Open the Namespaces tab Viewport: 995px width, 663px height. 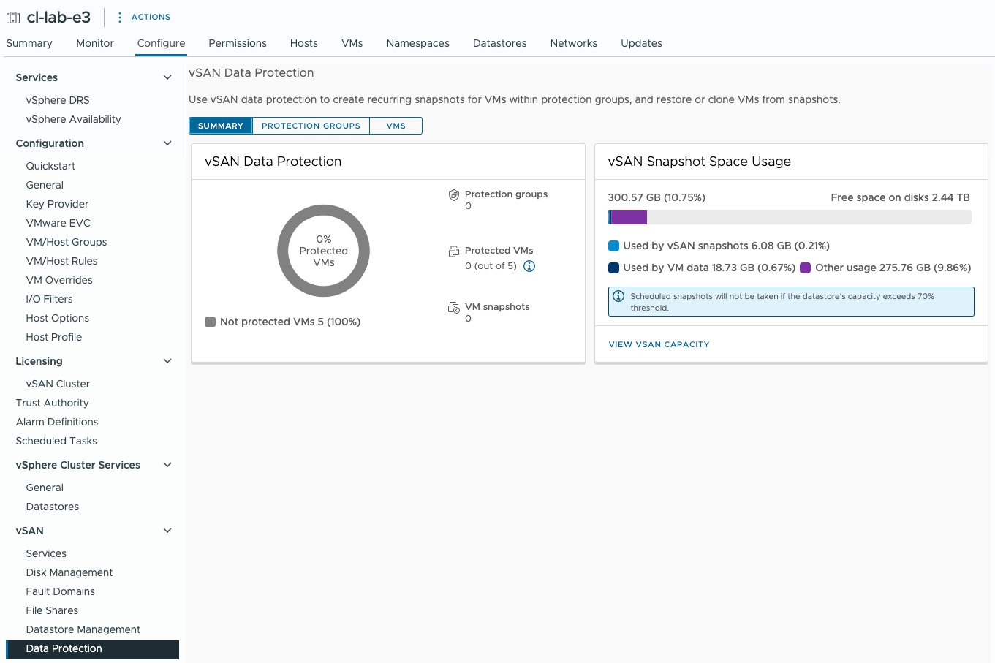pos(418,43)
